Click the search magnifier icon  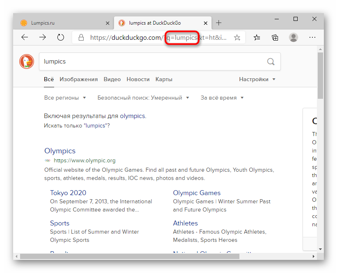pyautogui.click(x=271, y=61)
